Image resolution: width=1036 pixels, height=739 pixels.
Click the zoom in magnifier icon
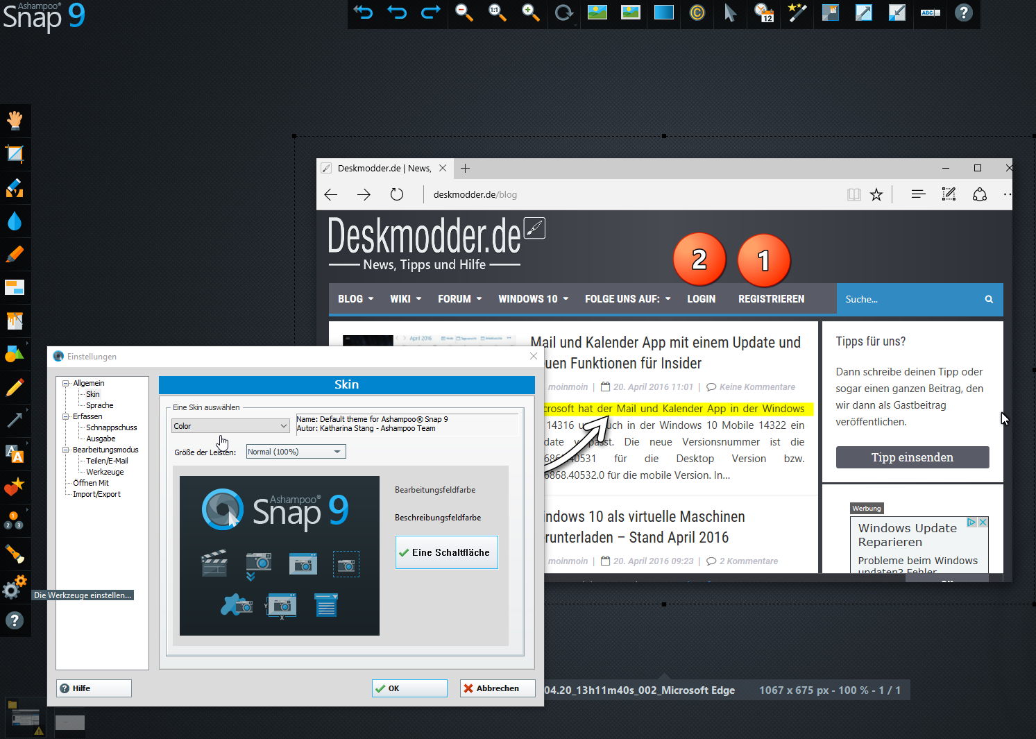point(530,12)
